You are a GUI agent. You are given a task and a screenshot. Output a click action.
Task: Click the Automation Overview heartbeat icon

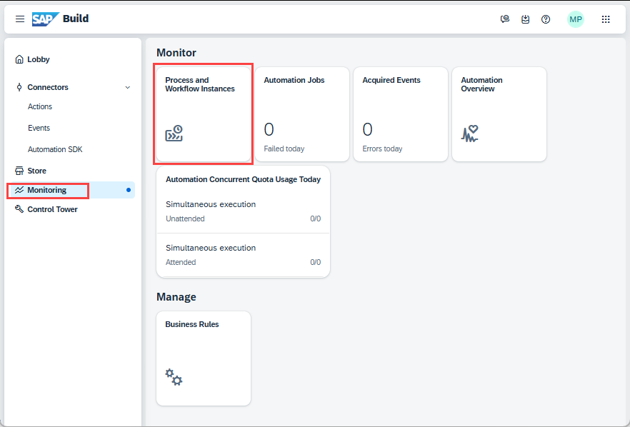click(470, 134)
